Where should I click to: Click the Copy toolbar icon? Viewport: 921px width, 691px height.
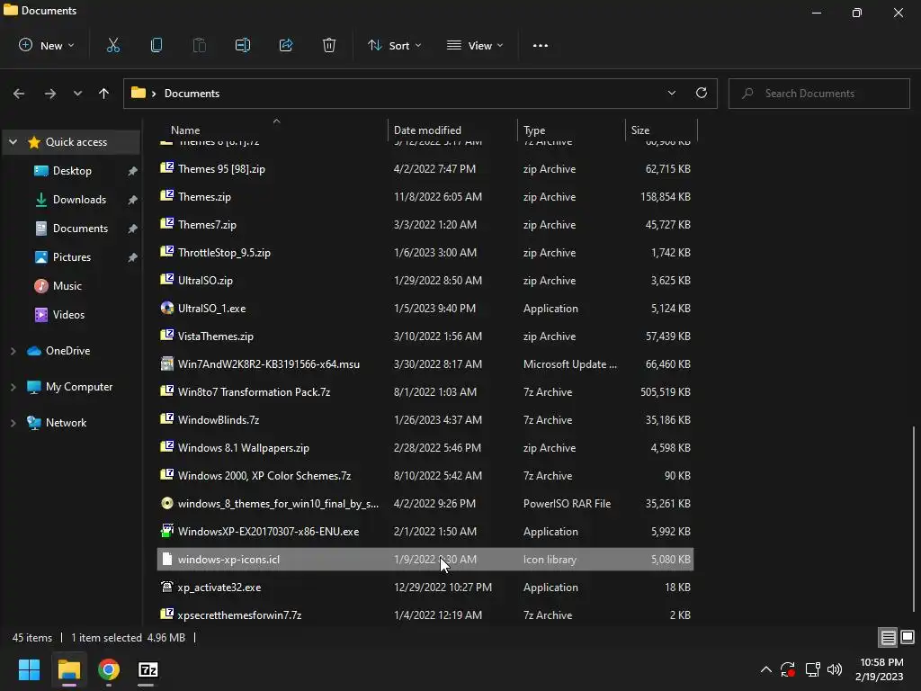[156, 45]
